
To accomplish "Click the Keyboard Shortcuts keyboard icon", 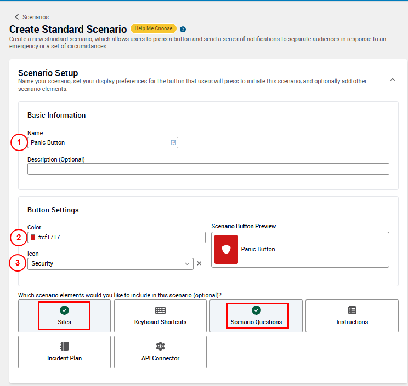I will click(x=160, y=310).
